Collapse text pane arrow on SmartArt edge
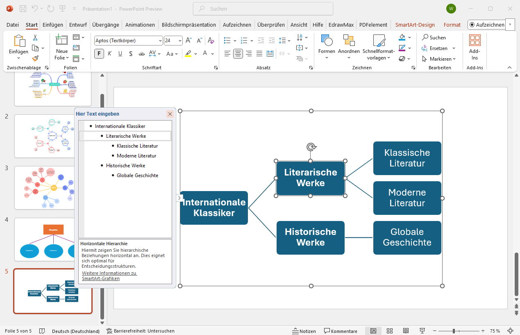 (x=179, y=198)
